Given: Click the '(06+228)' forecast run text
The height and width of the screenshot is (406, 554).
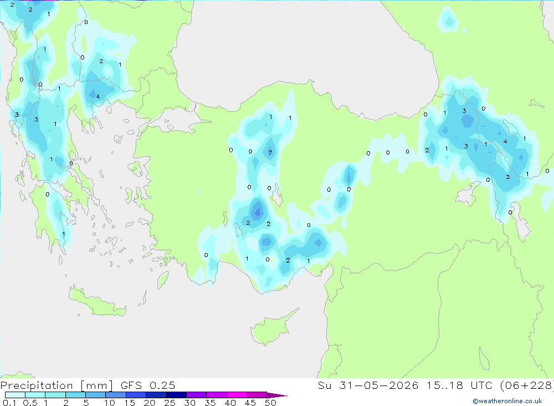Looking at the screenshot, I should 527,386.
